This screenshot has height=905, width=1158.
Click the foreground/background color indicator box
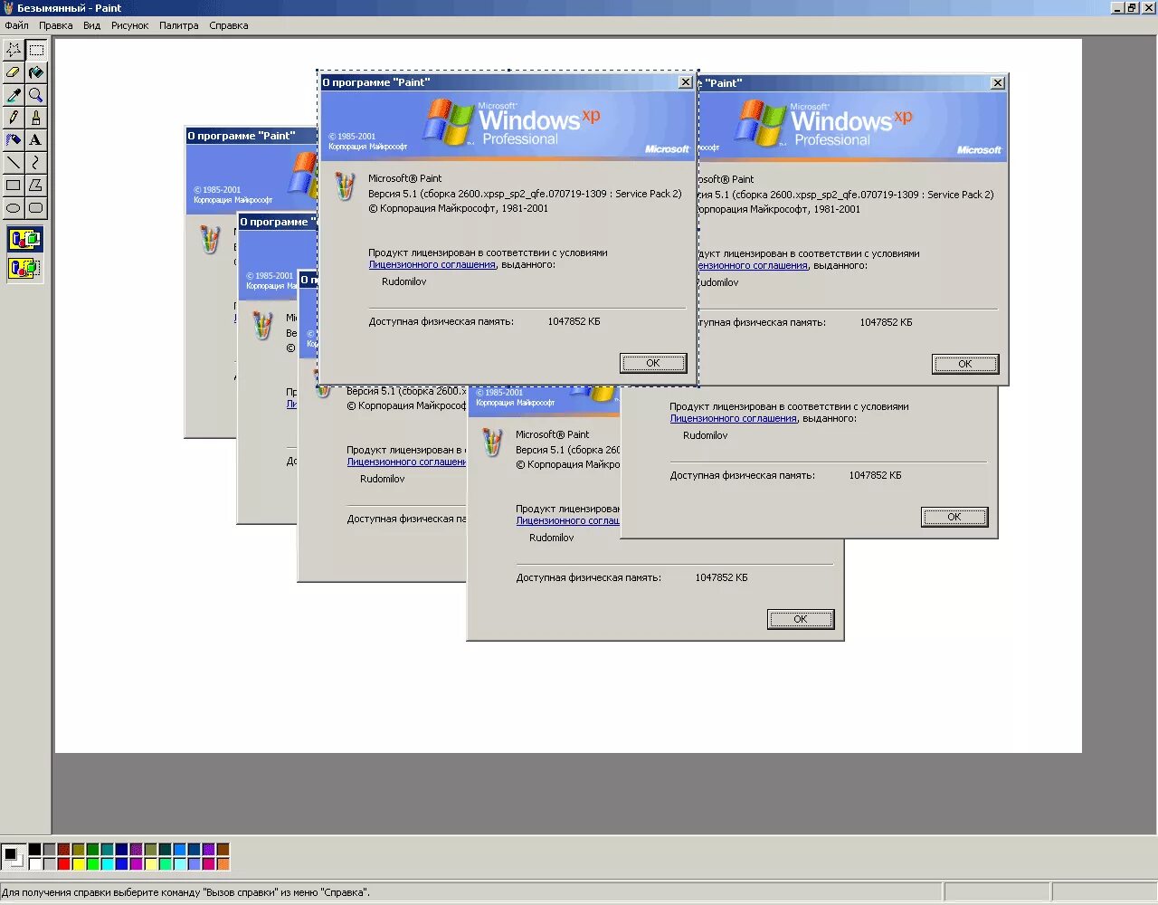tap(14, 856)
